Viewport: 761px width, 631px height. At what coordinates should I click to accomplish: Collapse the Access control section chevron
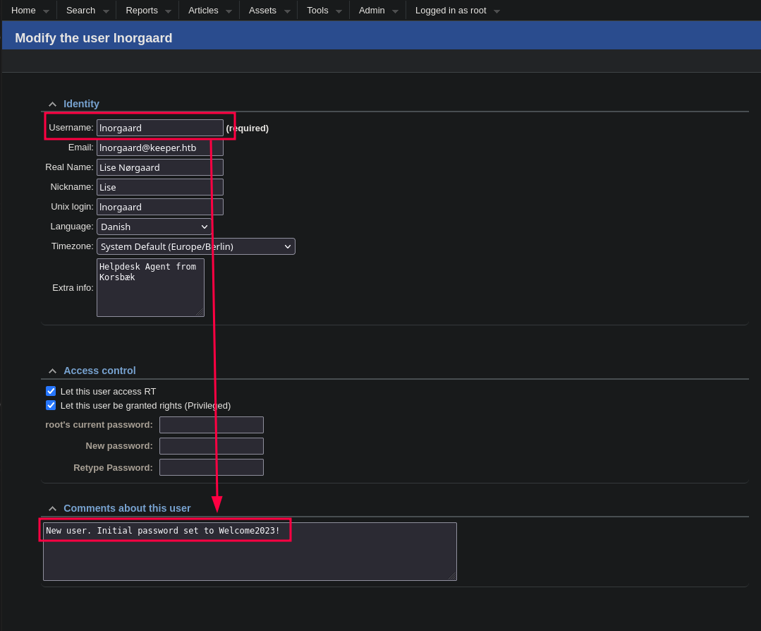coord(52,371)
